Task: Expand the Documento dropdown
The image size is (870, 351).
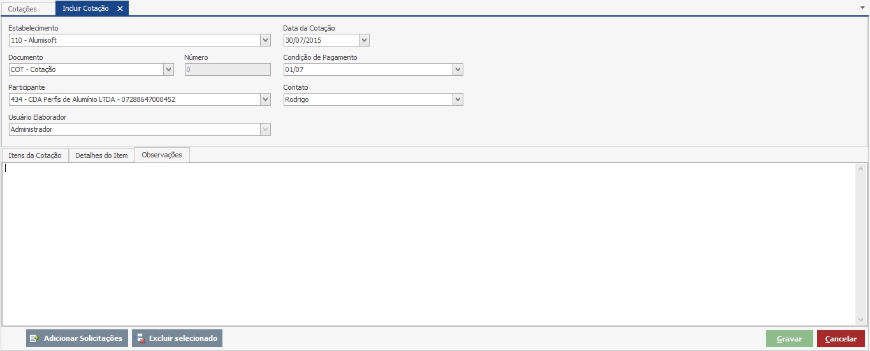Action: tap(169, 69)
